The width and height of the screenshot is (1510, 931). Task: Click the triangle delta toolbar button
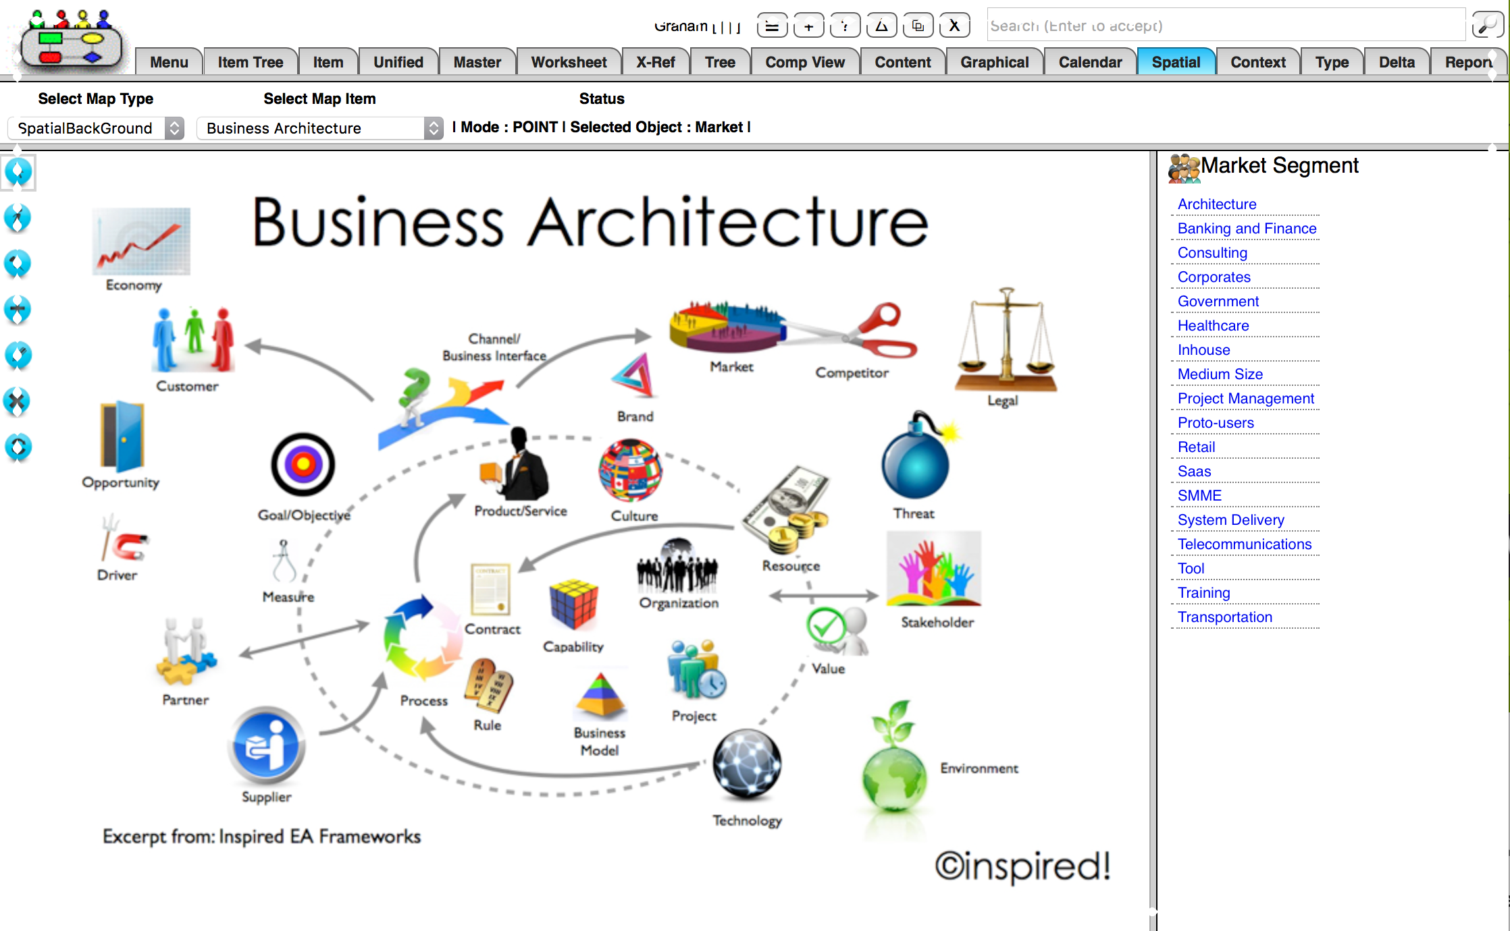pos(881,26)
